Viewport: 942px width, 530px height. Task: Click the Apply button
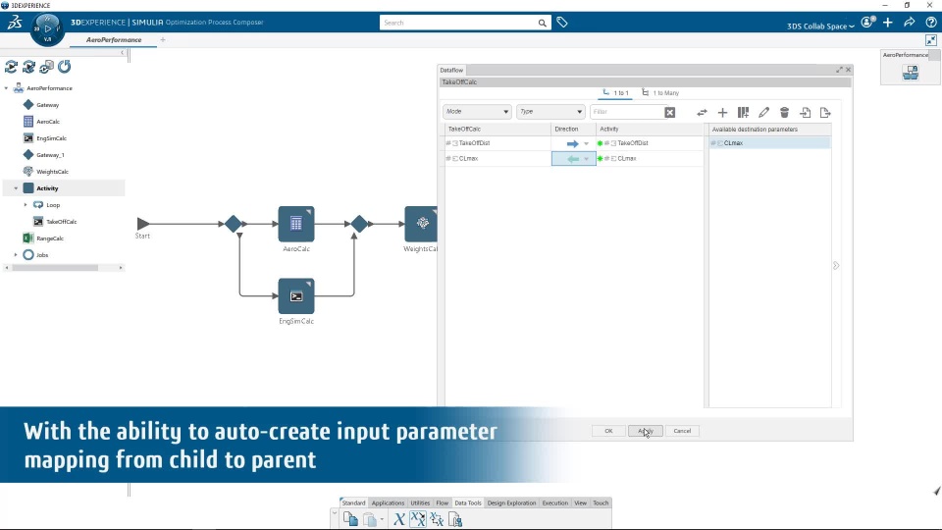(x=646, y=431)
